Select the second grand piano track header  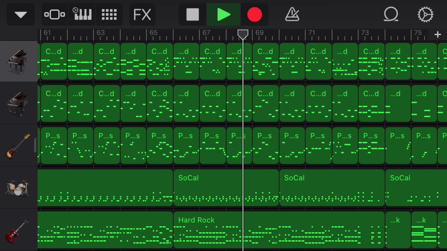coord(19,103)
